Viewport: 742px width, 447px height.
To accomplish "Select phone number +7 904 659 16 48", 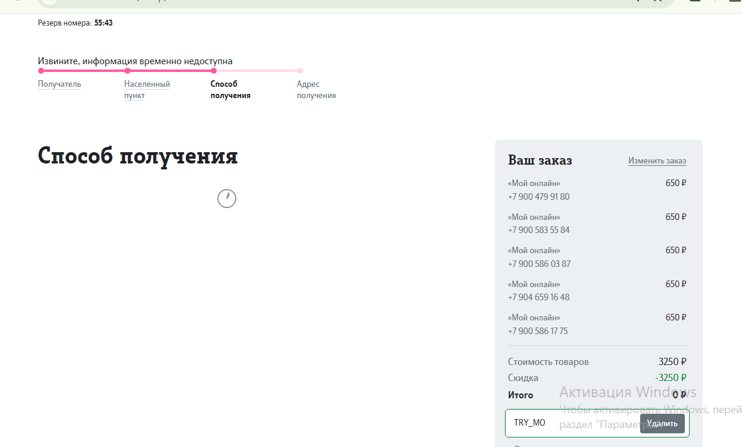I will (x=538, y=297).
